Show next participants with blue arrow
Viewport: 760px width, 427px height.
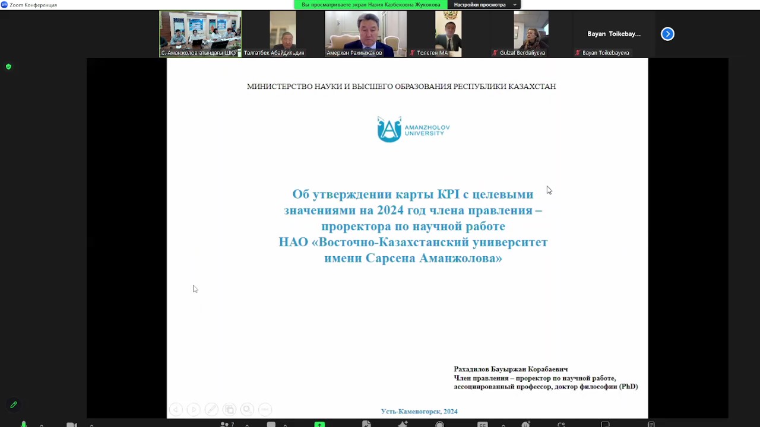[667, 34]
